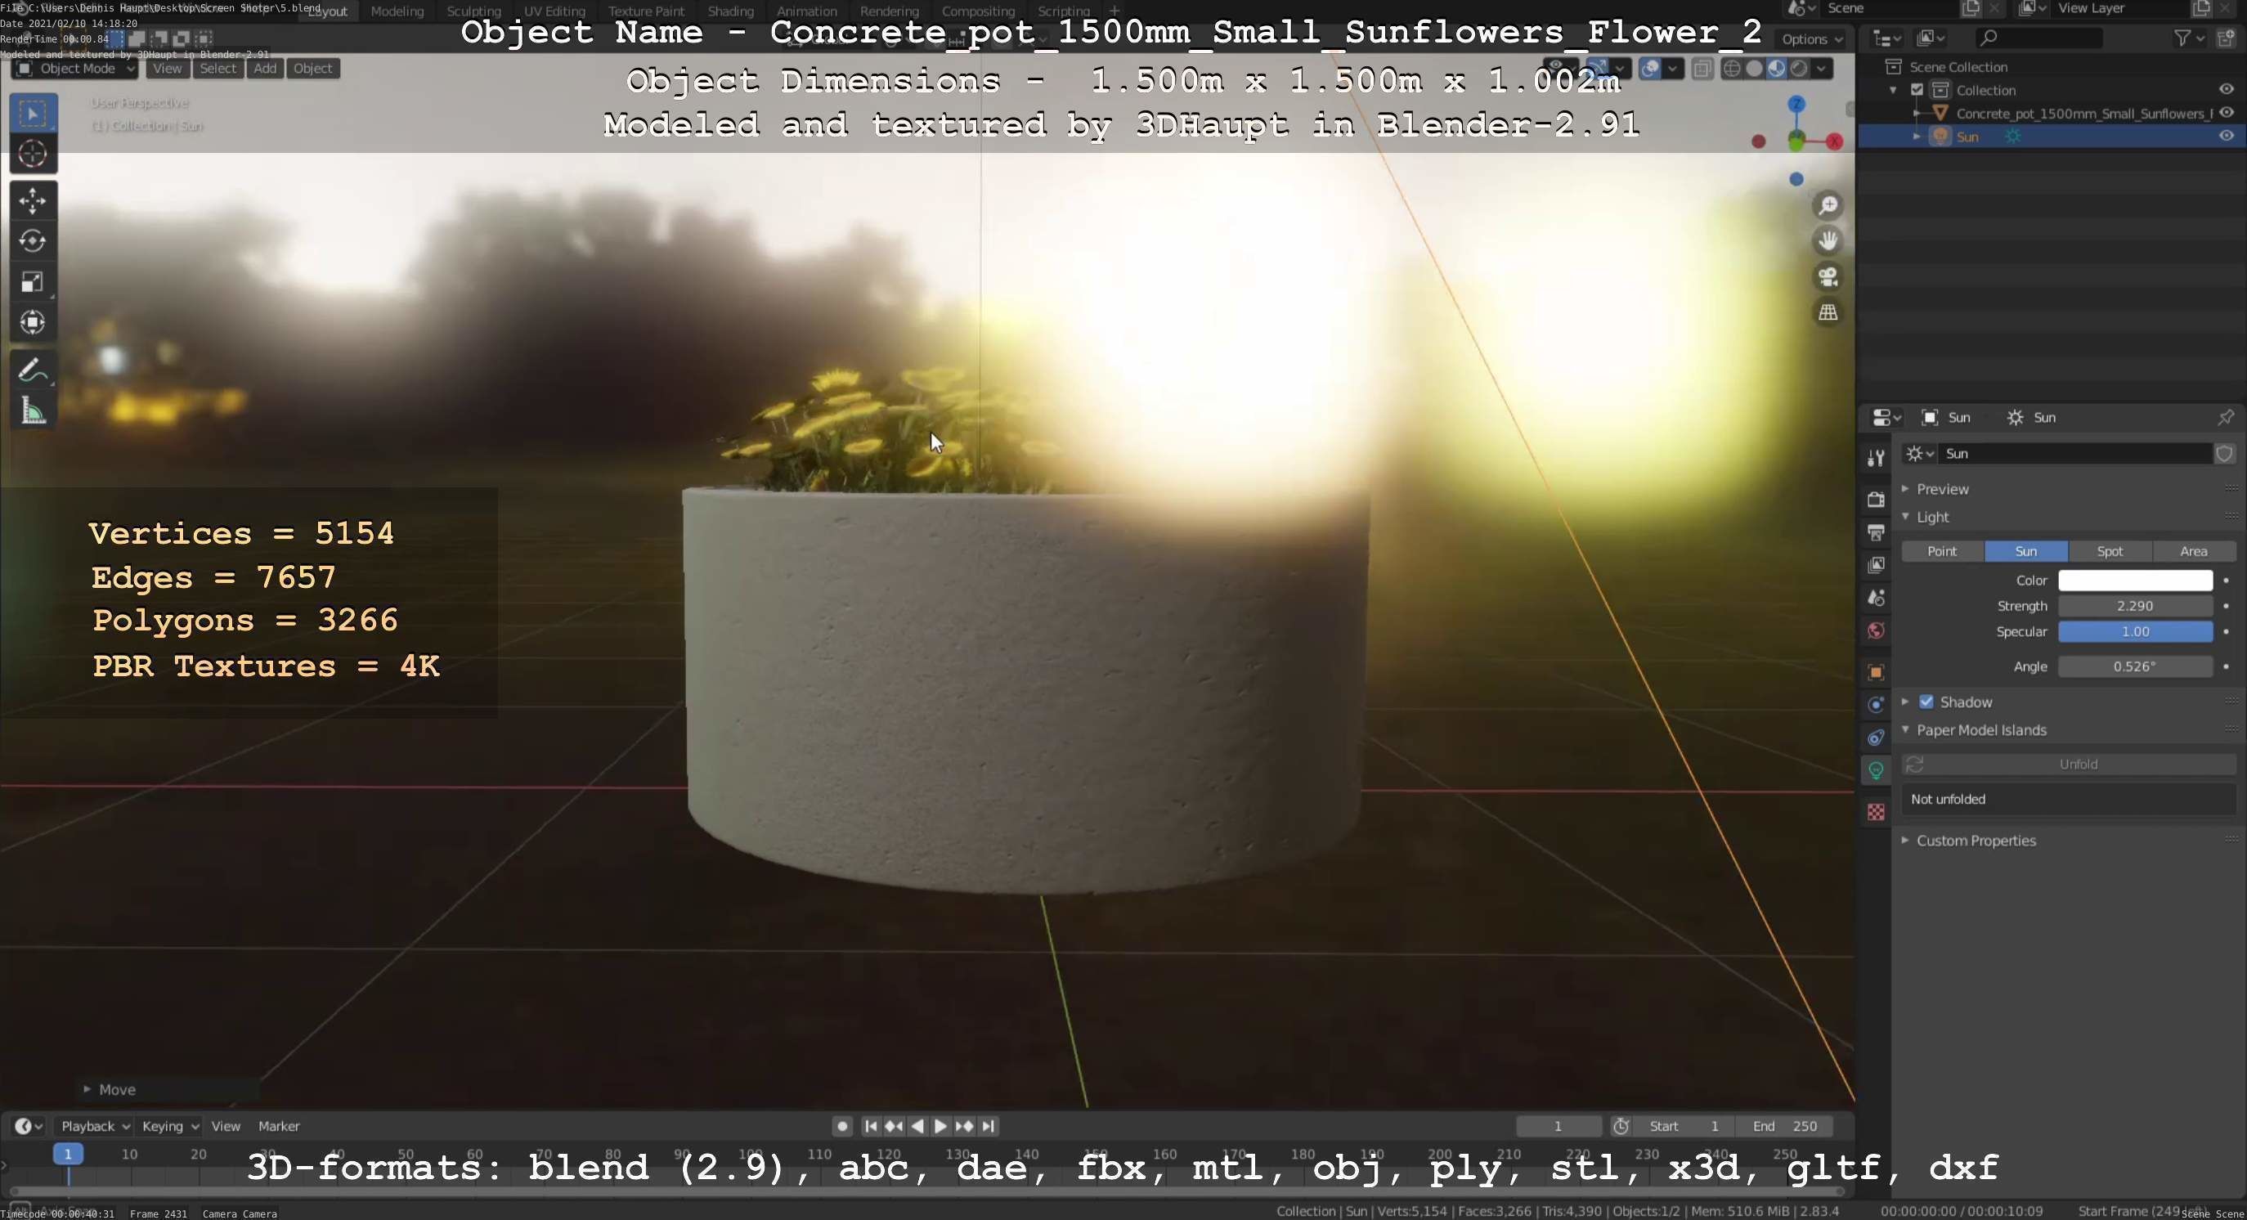Toggle the Shadow checkbox

tap(1926, 702)
